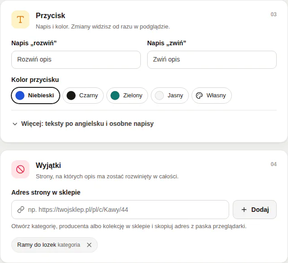Viewport: 288px width, 263px height.
Task: Click the section number 04
Action: [x=274, y=164]
